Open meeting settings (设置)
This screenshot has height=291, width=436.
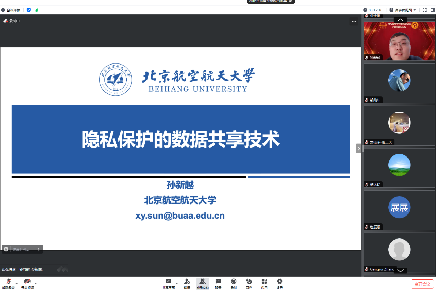280,283
